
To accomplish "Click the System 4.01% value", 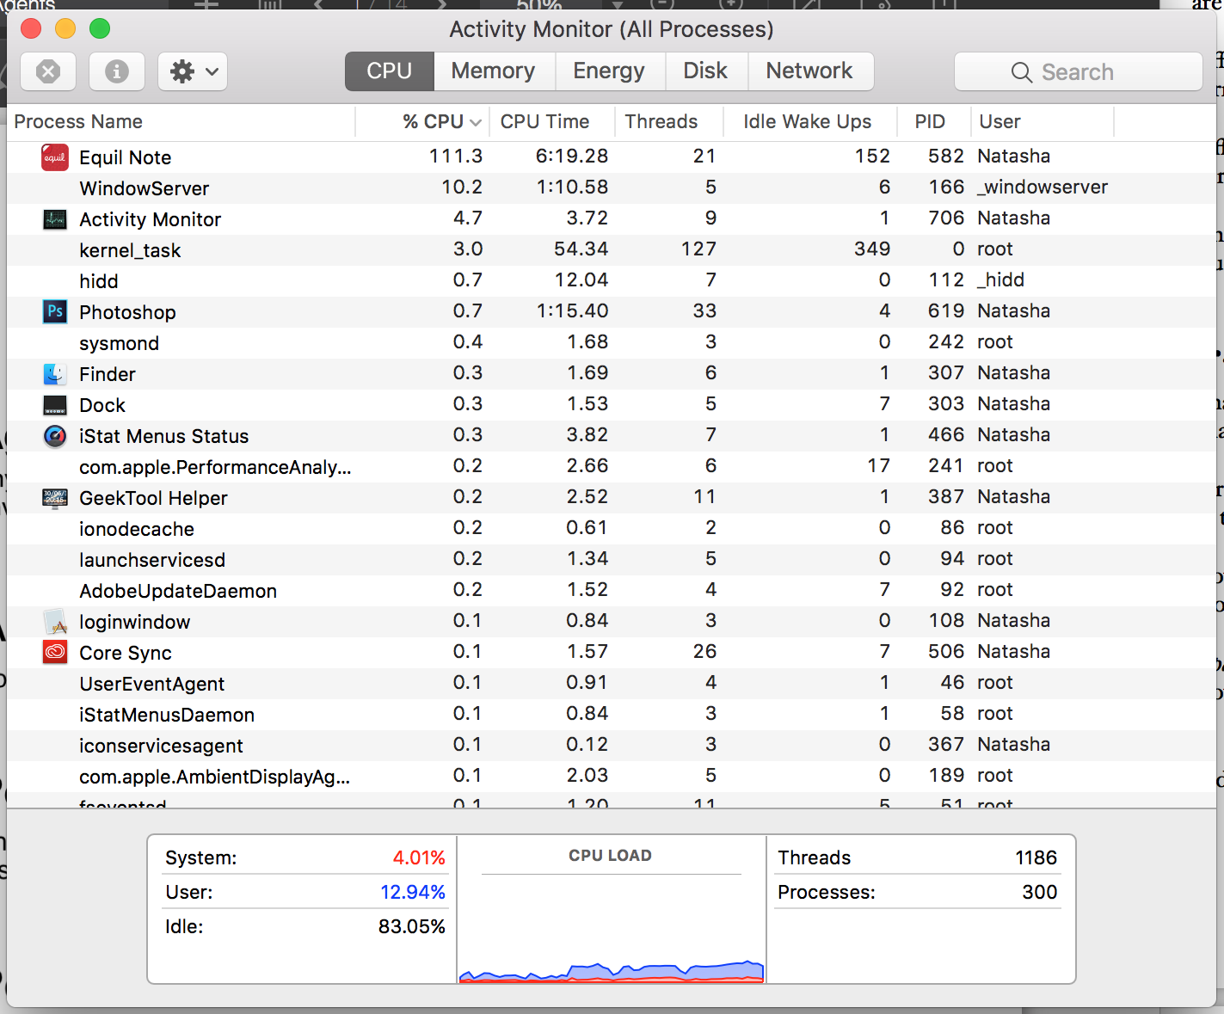I will point(419,858).
